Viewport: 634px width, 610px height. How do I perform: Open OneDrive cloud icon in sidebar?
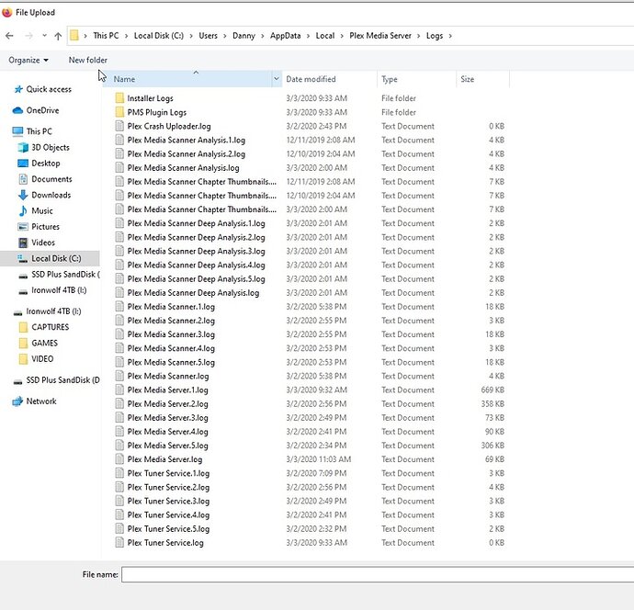[x=17, y=110]
